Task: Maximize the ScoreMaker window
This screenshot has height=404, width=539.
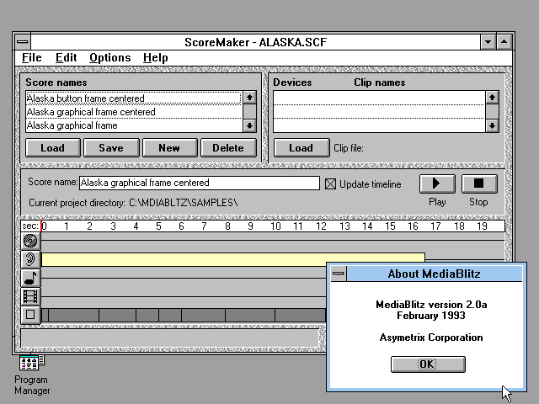Action: point(504,42)
